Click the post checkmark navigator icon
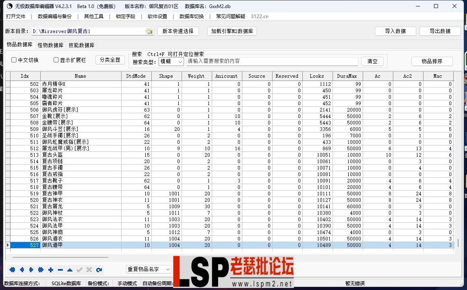The width and height of the screenshot is (467, 290). (79, 270)
